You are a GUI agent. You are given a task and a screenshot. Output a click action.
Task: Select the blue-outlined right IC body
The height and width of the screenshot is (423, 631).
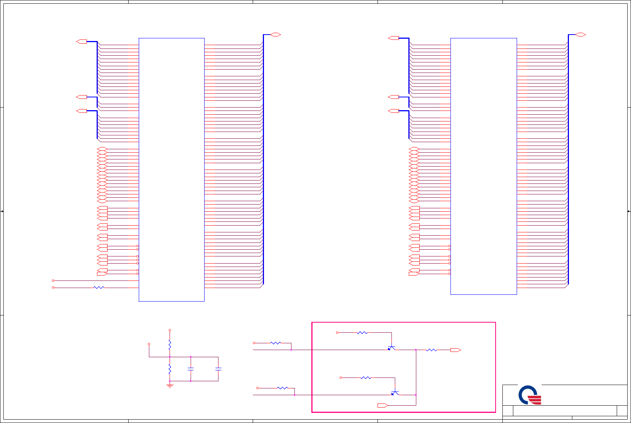pyautogui.click(x=484, y=166)
